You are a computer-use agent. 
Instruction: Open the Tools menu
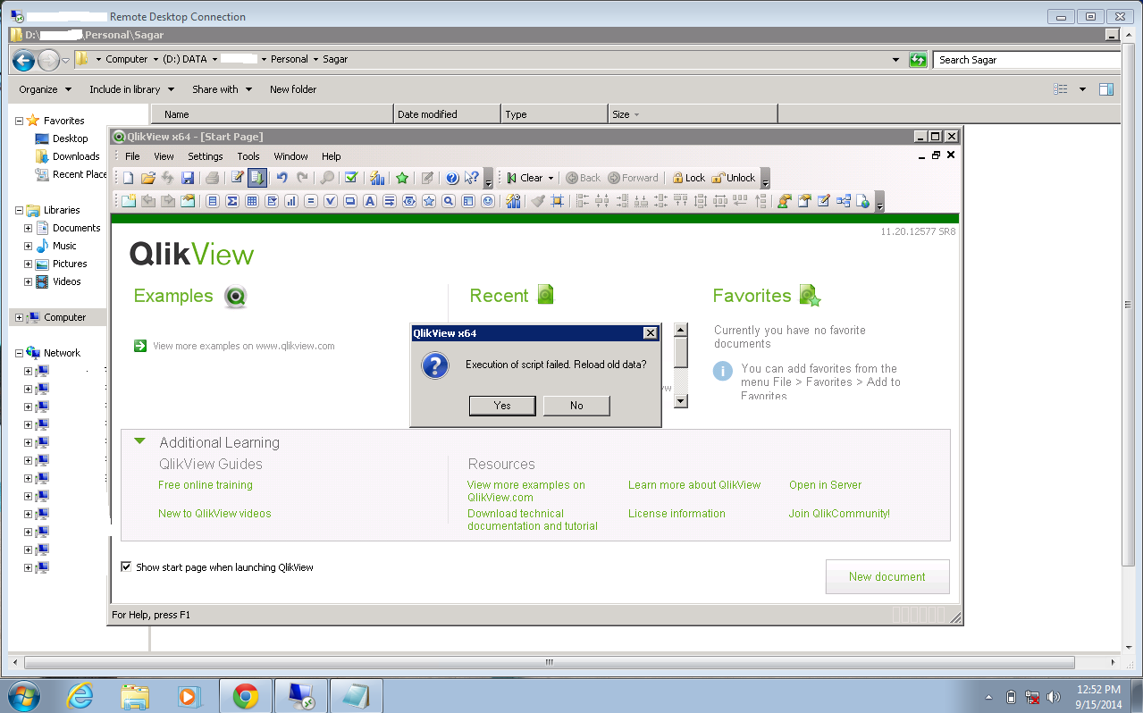248,156
